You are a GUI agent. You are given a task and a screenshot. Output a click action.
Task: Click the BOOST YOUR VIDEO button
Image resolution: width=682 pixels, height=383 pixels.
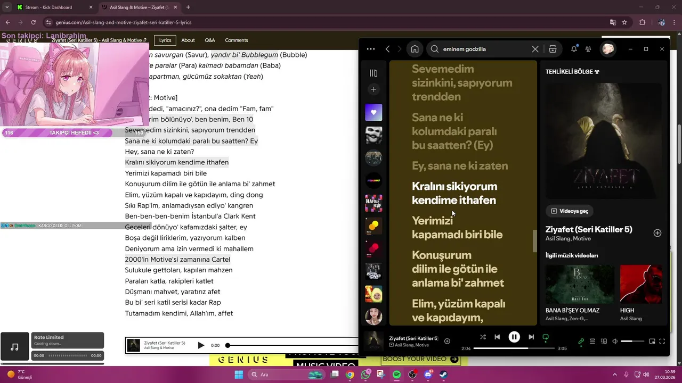(x=420, y=359)
